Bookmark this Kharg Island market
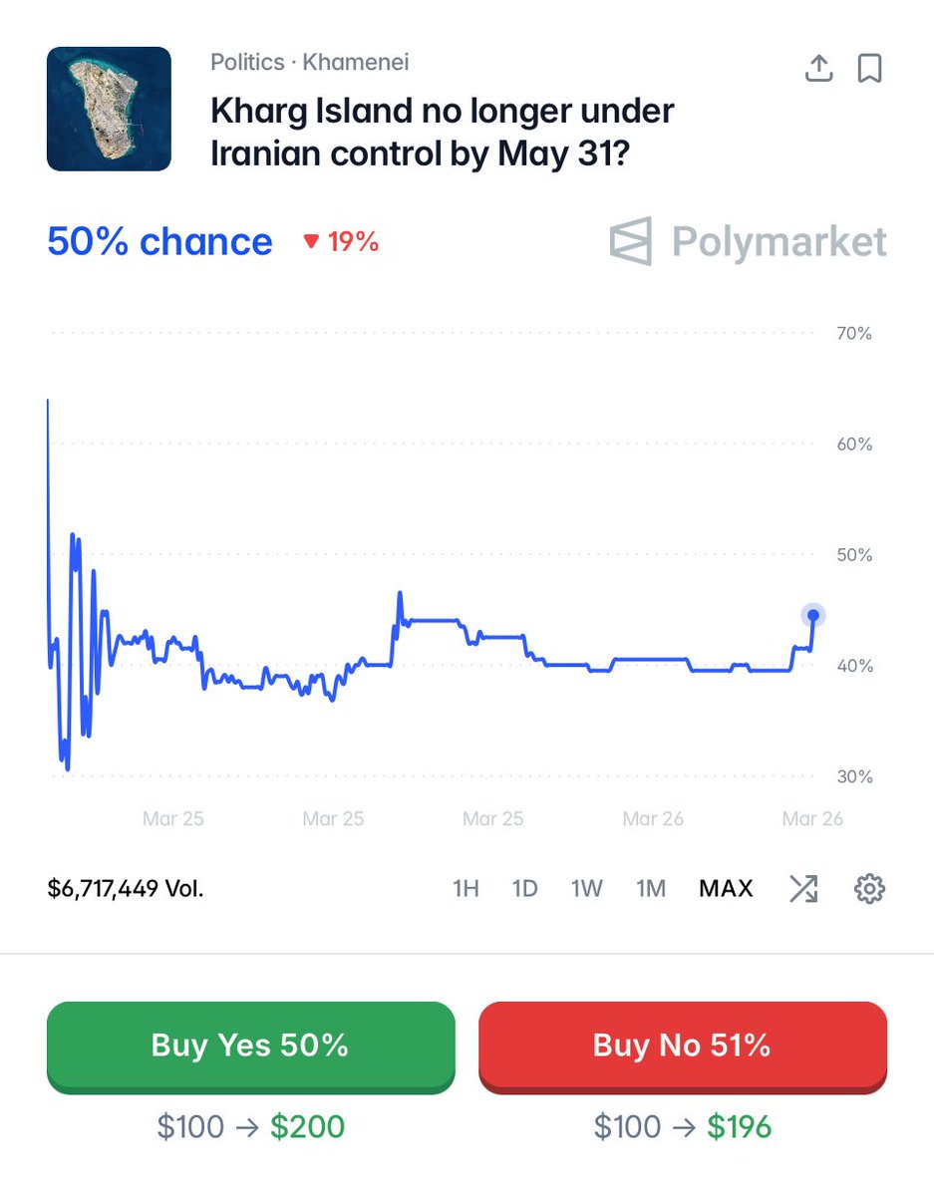 click(870, 69)
